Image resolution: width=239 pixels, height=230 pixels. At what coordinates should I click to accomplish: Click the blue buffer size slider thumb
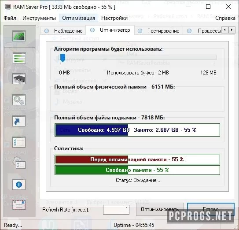pos(63,58)
